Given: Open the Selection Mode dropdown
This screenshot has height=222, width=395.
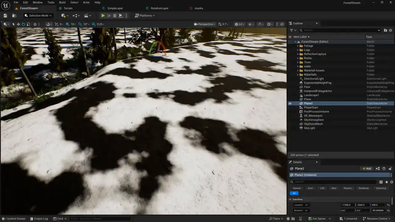Looking at the screenshot, I should (x=38, y=15).
